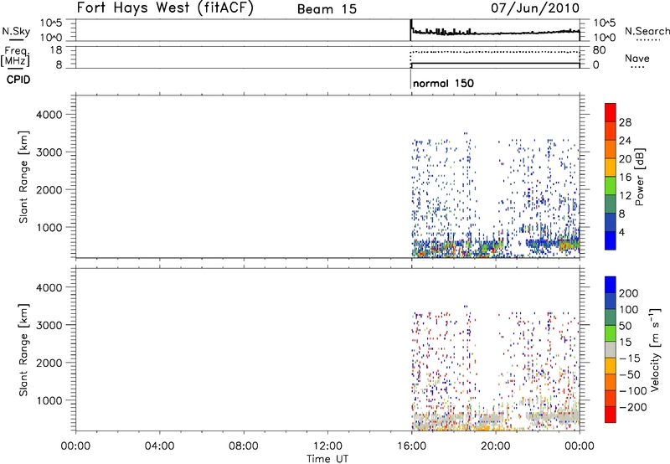670x464 pixels.
Task: Click the "4" Power colorbar label
Action: (x=621, y=232)
